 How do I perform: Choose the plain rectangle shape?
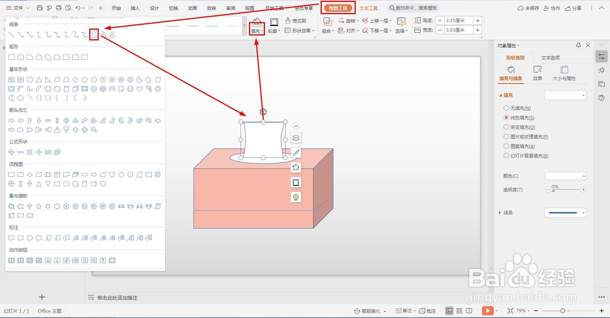click(x=11, y=57)
